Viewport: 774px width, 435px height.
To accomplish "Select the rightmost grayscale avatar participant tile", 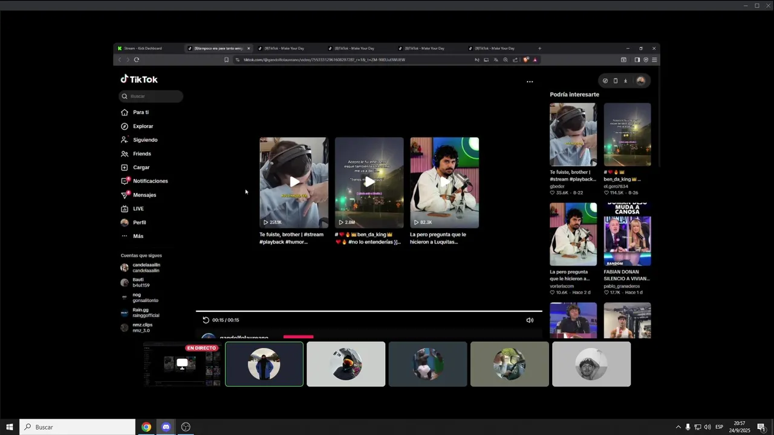I will point(591,364).
